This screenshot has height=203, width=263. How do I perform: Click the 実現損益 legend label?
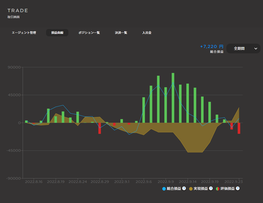pos(201,189)
